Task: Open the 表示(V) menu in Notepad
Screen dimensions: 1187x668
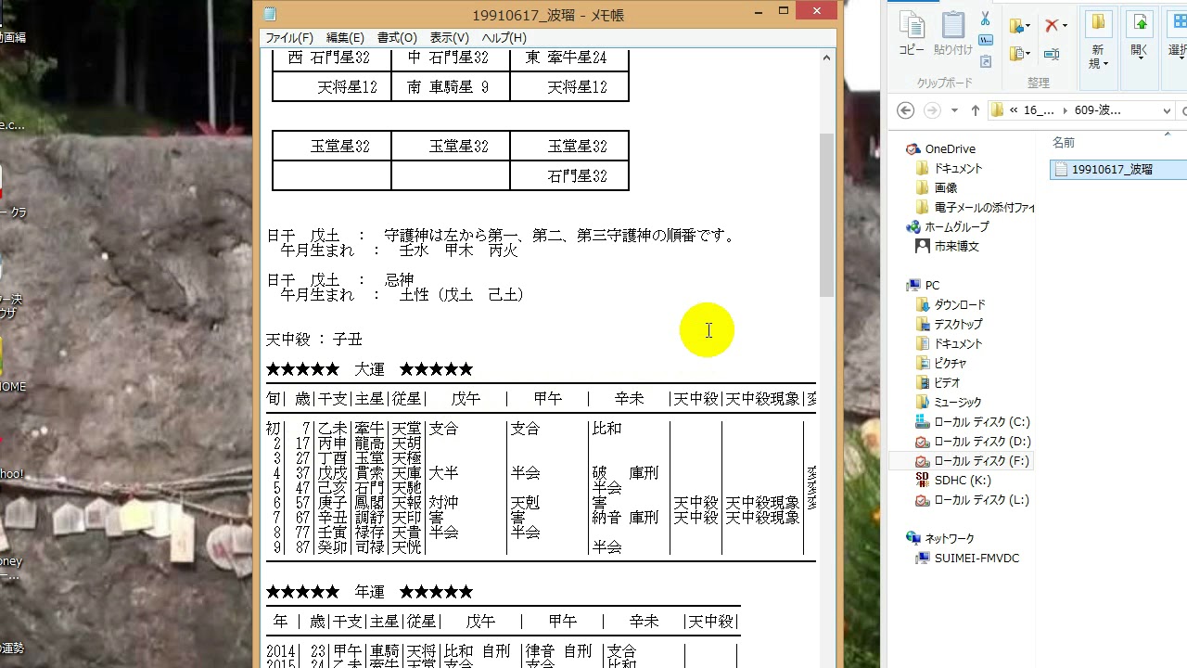Action: coord(449,38)
